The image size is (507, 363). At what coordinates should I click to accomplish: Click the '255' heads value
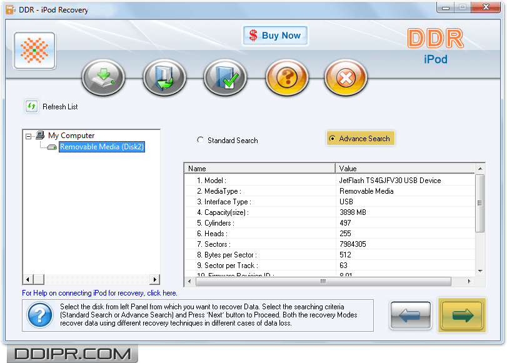point(345,234)
